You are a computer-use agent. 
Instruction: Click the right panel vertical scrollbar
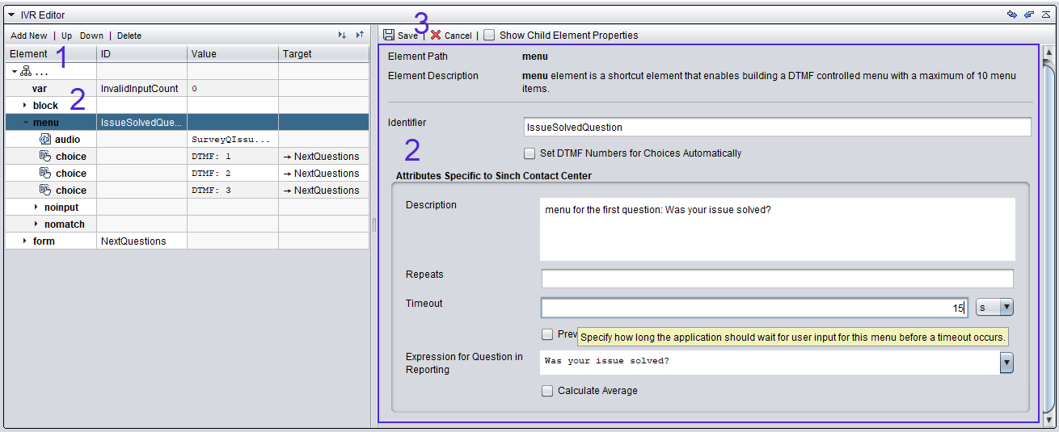(x=1048, y=234)
